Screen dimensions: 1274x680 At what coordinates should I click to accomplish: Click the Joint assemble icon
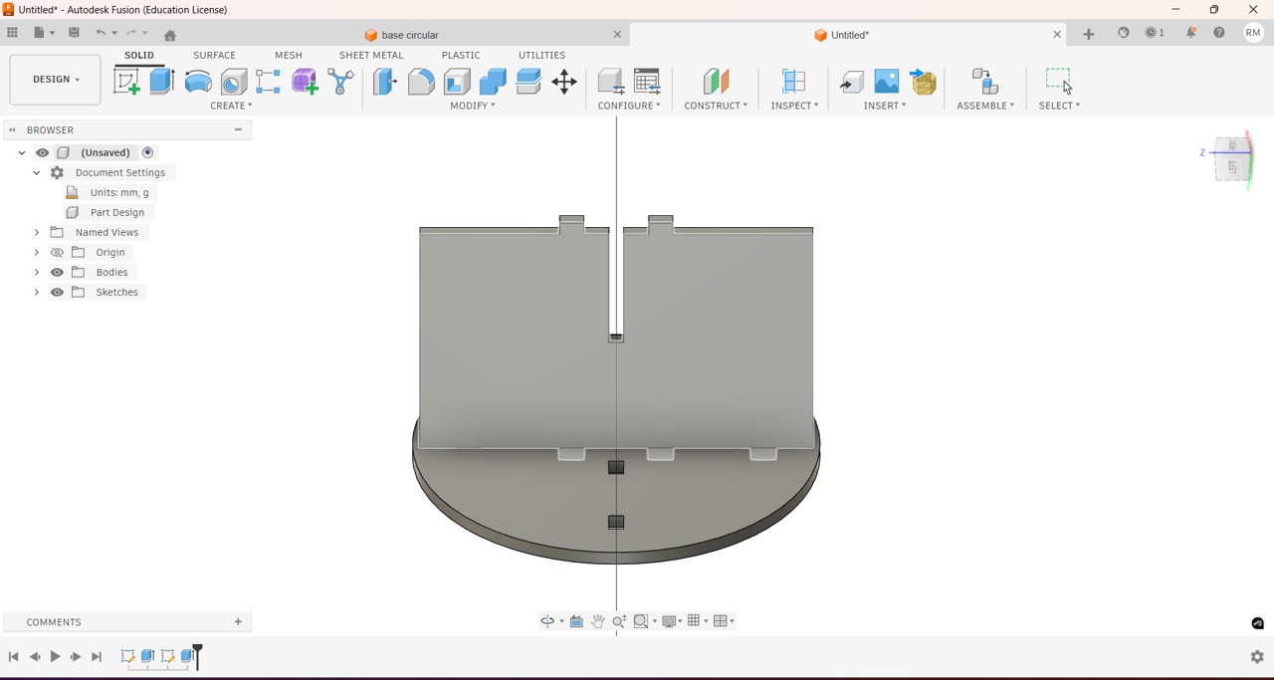click(x=985, y=82)
